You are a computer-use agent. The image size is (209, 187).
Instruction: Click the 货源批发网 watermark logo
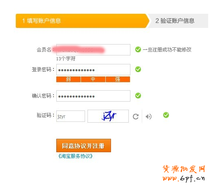click(x=184, y=173)
